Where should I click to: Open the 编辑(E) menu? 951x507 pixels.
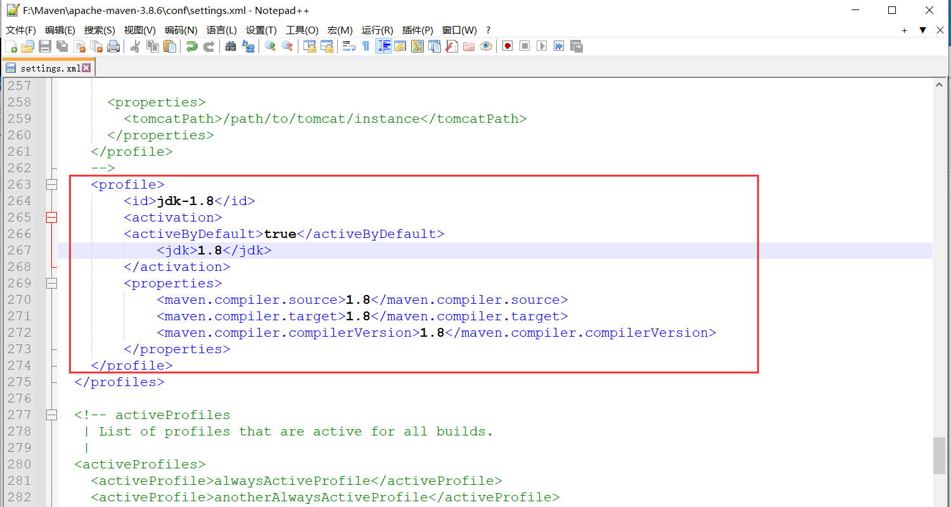60,30
